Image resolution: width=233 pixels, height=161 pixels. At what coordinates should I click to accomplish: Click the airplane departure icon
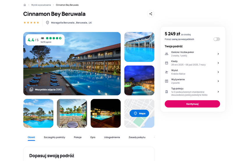pyautogui.click(x=167, y=72)
